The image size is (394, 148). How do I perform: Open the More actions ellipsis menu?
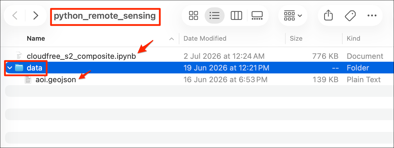pyautogui.click(x=372, y=16)
